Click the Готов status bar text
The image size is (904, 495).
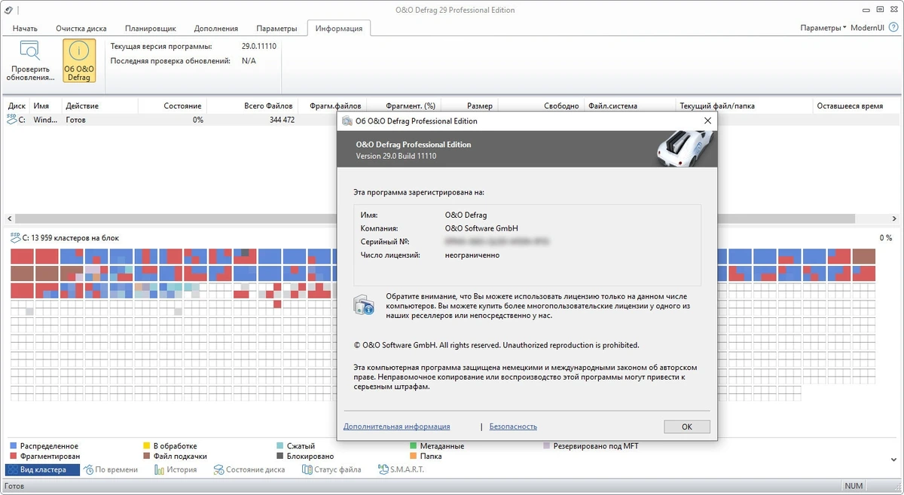tap(14, 487)
